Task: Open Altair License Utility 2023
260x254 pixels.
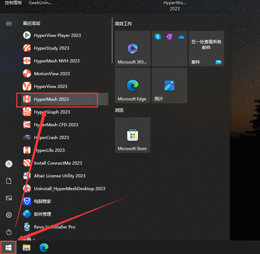Action: coord(59,176)
